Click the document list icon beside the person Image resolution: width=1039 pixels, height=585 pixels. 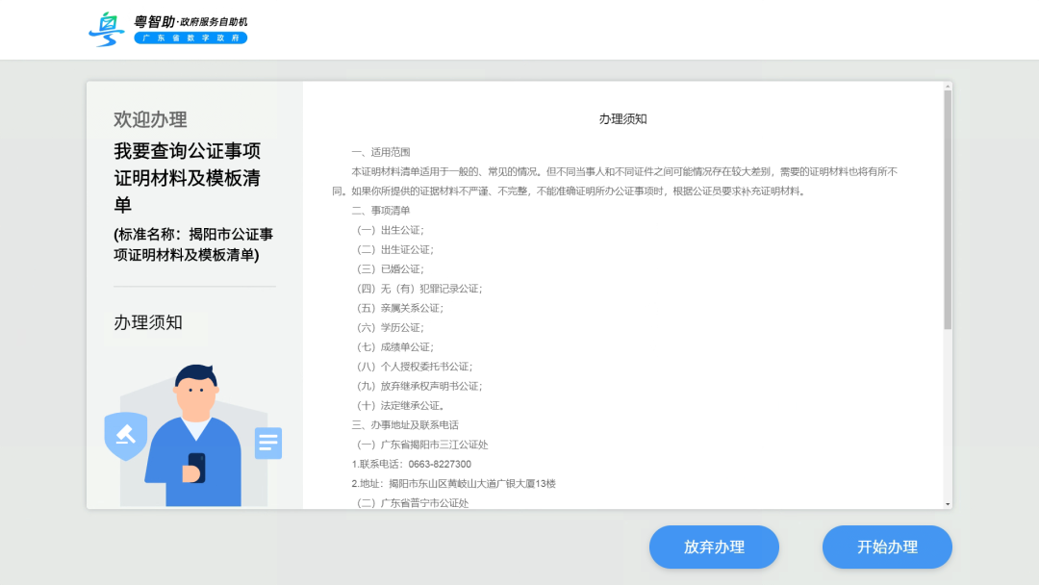268,444
